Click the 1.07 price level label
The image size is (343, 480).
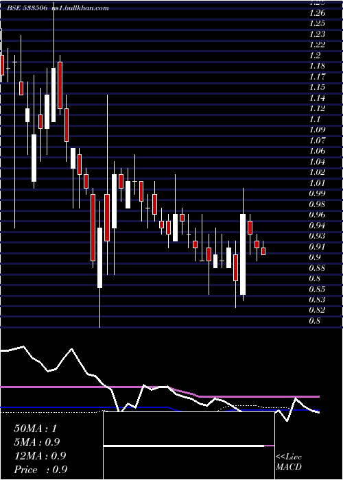pos(317,141)
